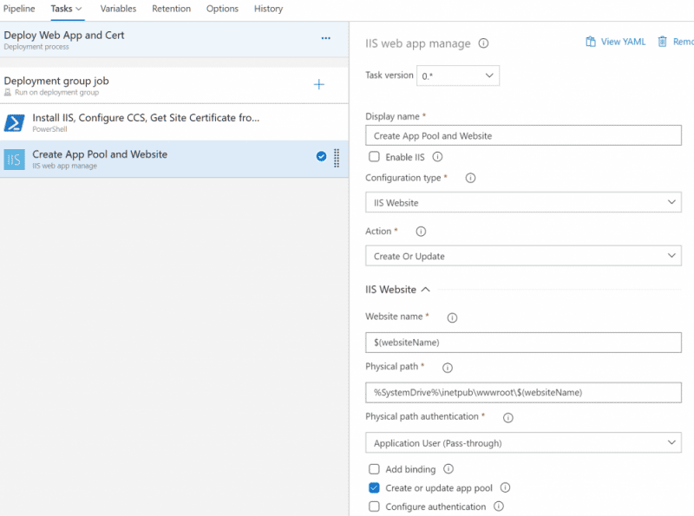Switch to the Pipeline tab

pyautogui.click(x=19, y=9)
